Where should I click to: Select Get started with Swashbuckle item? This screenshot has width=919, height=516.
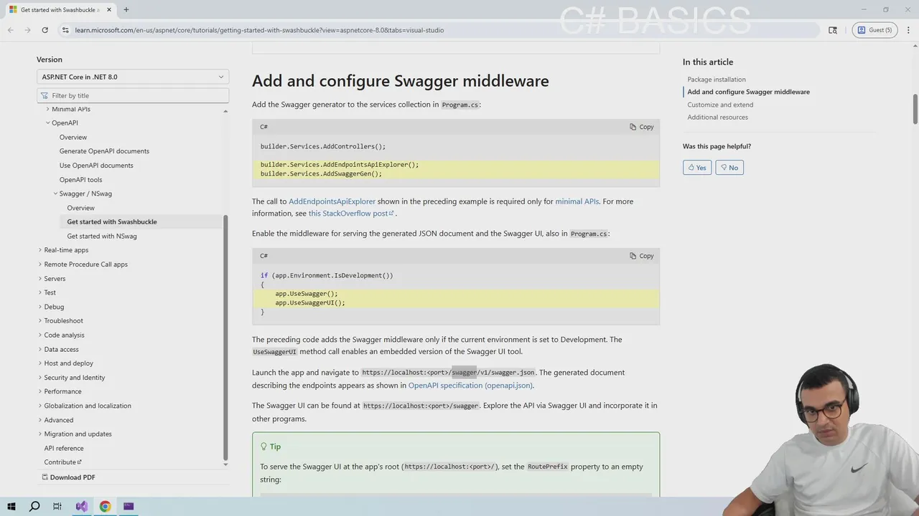point(112,221)
